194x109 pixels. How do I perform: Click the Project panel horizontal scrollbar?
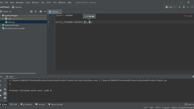pyautogui.click(x=18, y=73)
